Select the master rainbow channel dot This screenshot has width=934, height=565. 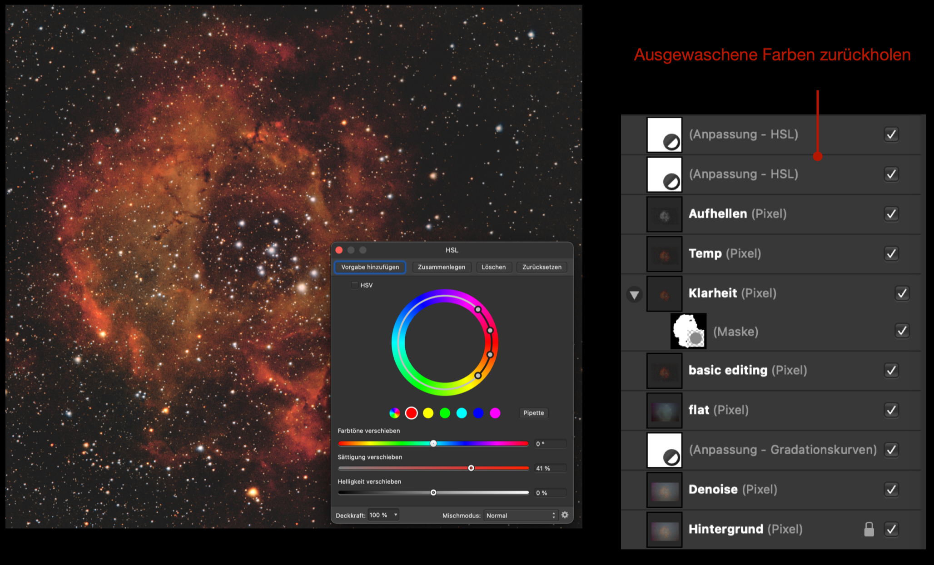(394, 413)
